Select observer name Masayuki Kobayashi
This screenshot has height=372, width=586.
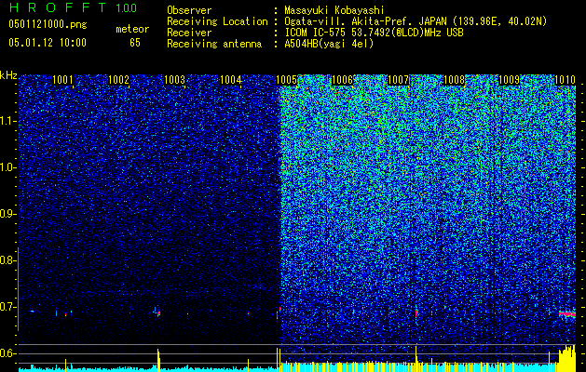[x=334, y=10]
